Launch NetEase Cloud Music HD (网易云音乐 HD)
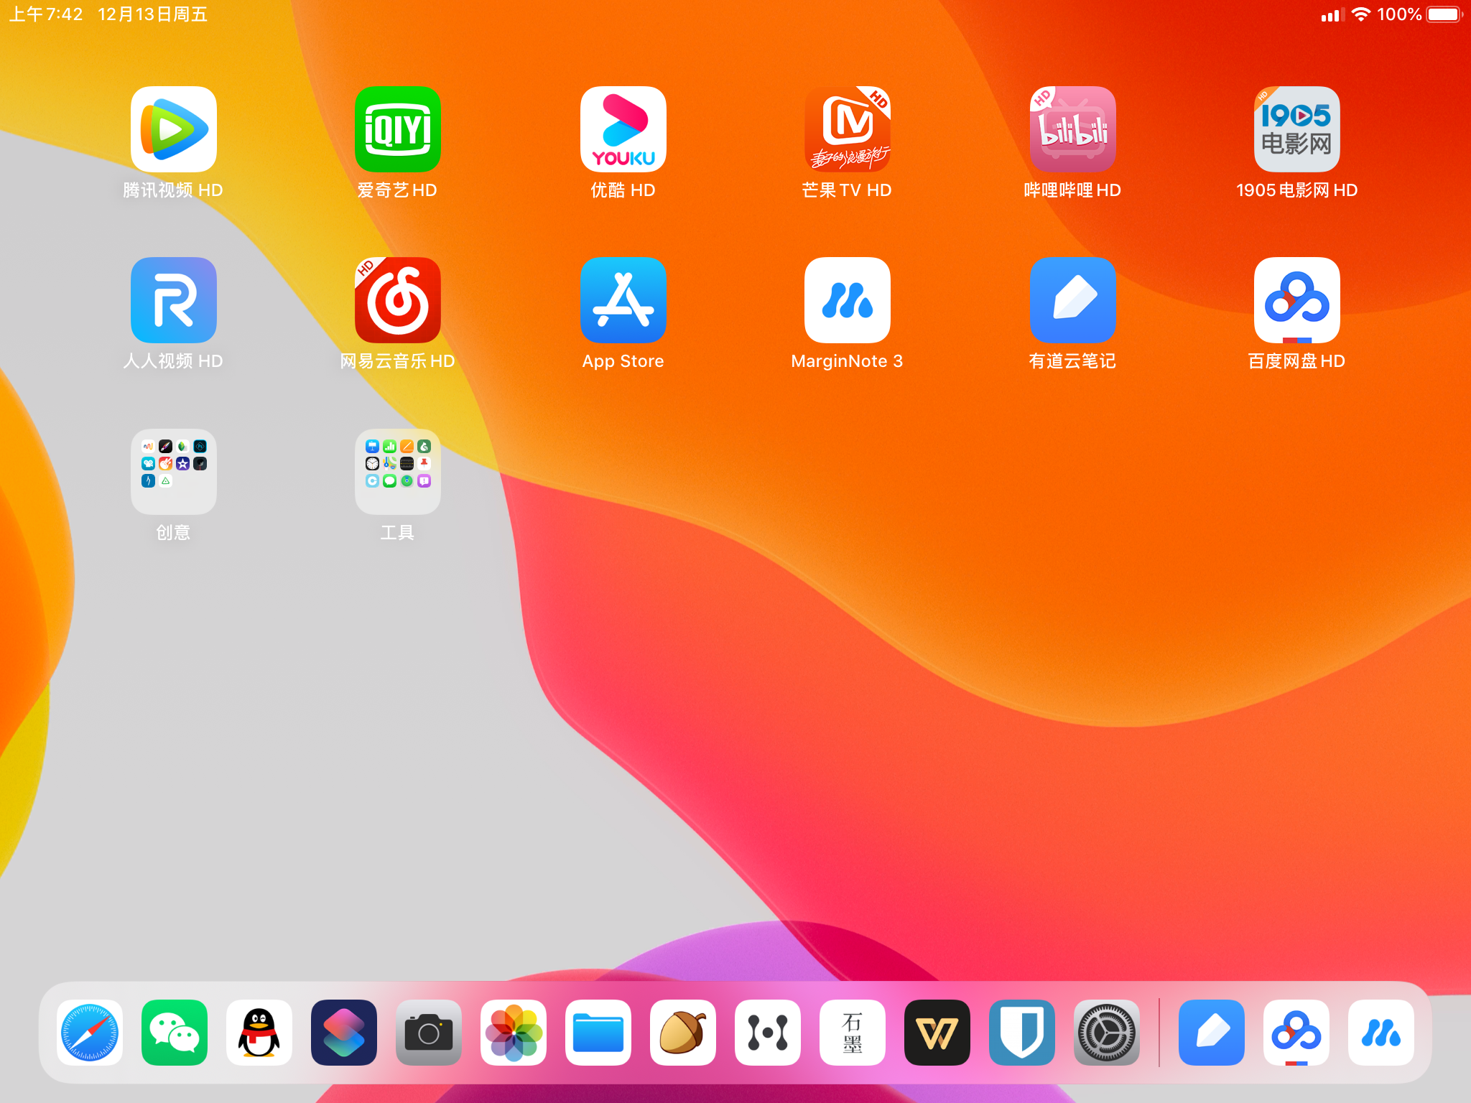This screenshot has width=1471, height=1103. [x=397, y=300]
